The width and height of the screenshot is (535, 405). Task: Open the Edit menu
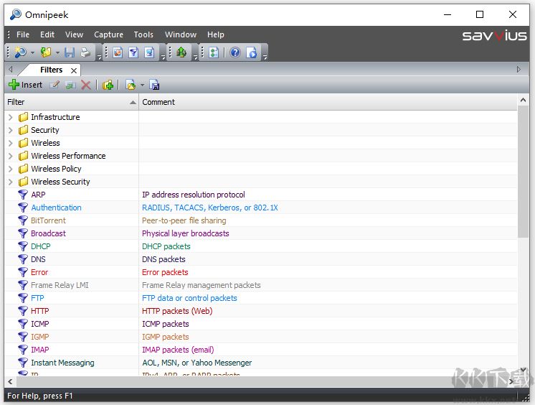pyautogui.click(x=47, y=34)
